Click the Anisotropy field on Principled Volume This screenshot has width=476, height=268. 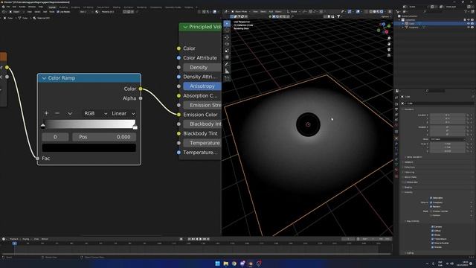[202, 86]
